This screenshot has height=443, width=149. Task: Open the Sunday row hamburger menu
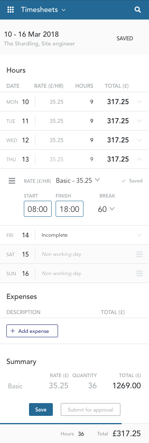click(x=139, y=273)
